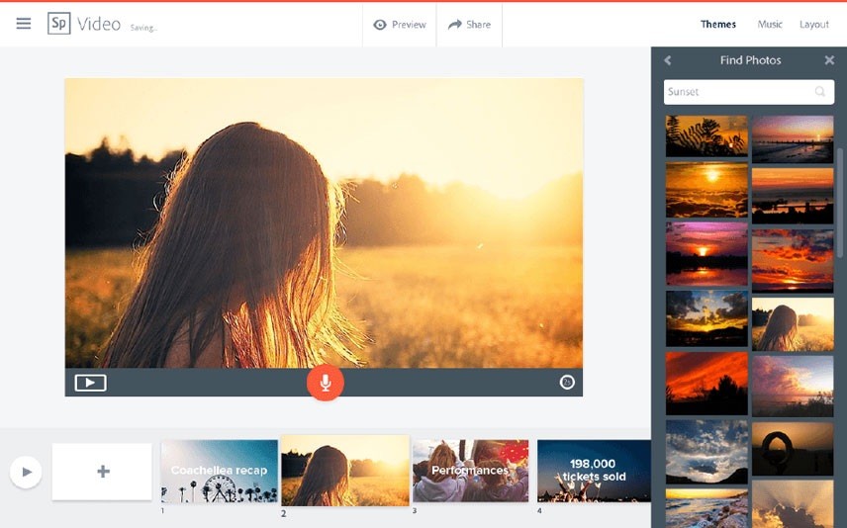Click the Sunset search input field
This screenshot has height=528, width=847.
[x=737, y=92]
